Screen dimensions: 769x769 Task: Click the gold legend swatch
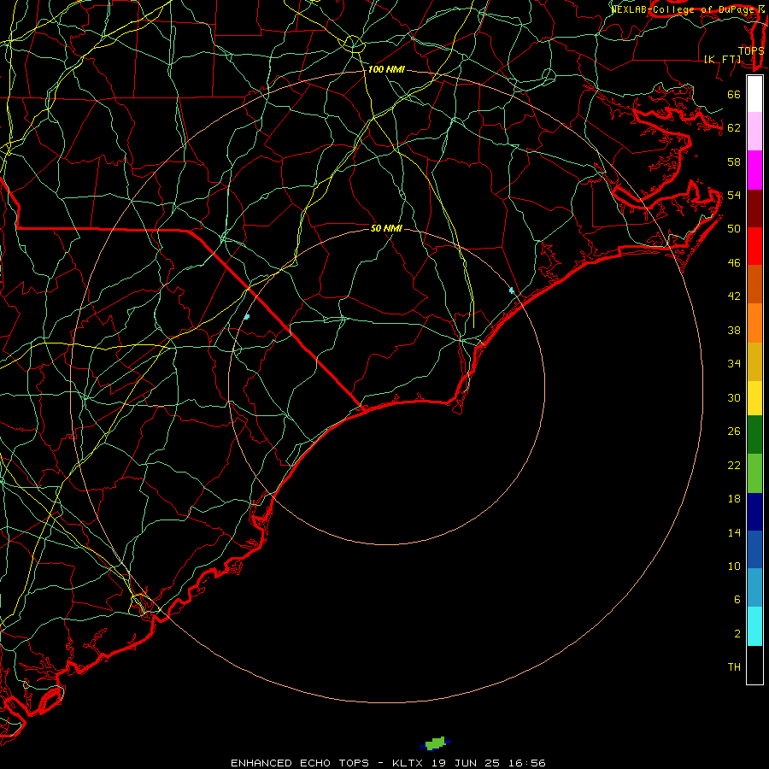[x=754, y=361]
